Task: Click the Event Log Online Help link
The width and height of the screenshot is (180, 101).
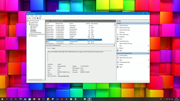Action: [x=63, y=76]
